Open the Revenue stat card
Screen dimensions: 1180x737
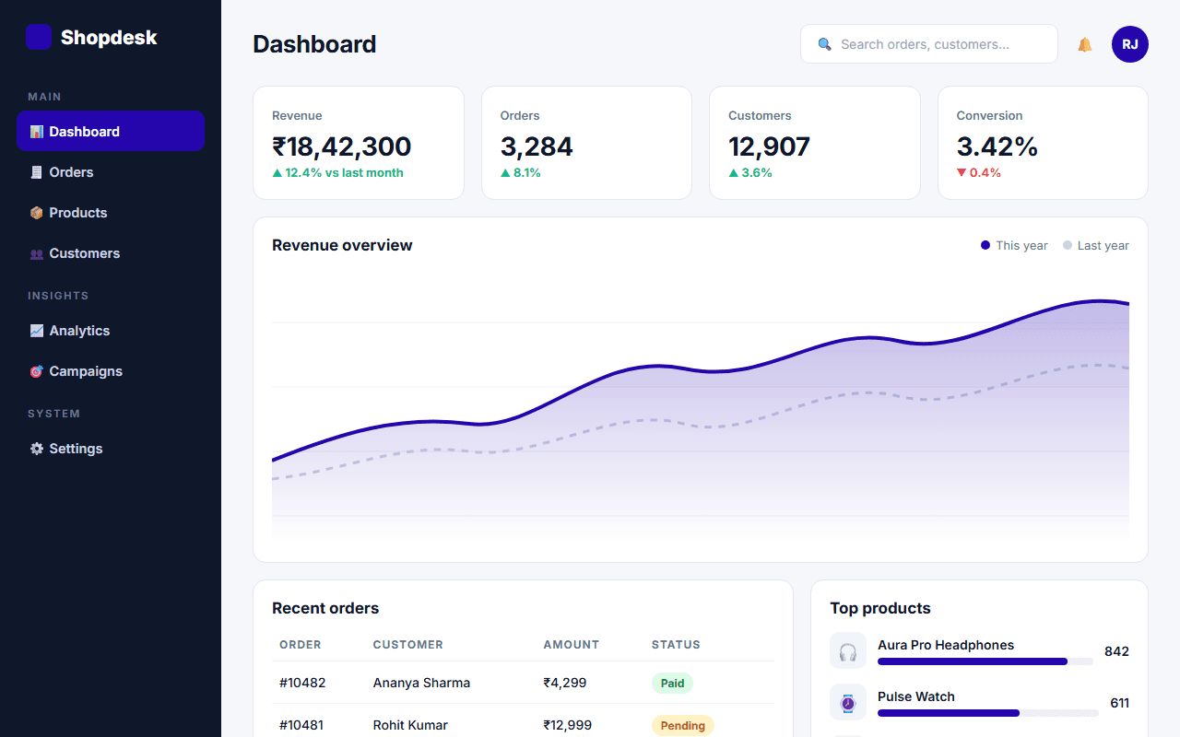point(359,143)
